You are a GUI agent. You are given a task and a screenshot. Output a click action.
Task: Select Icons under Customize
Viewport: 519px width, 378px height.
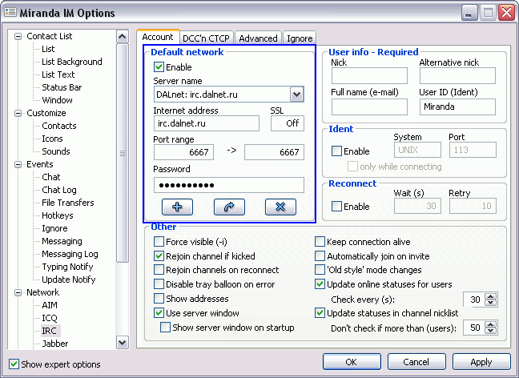coord(52,139)
